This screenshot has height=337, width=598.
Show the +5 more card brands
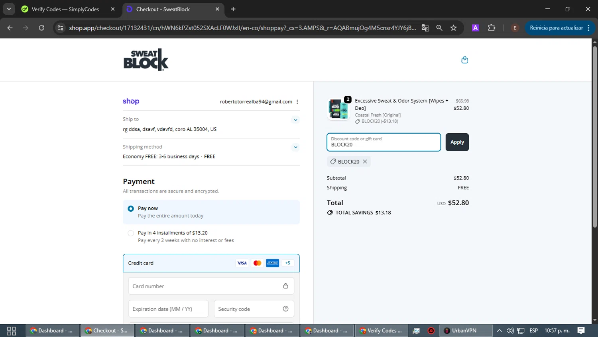288,263
